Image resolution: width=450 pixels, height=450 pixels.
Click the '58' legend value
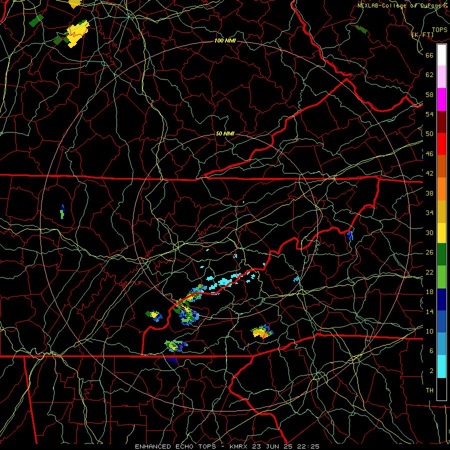coord(429,94)
